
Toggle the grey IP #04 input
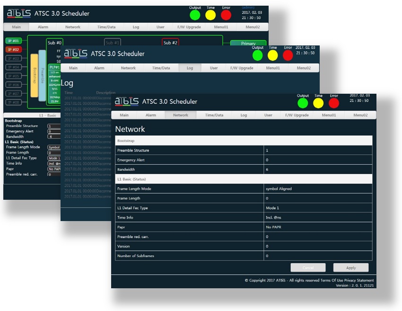coord(13,67)
